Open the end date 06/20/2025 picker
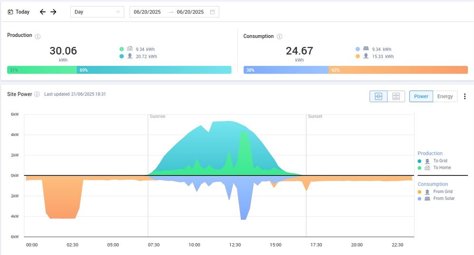The image size is (474, 255). (x=190, y=12)
